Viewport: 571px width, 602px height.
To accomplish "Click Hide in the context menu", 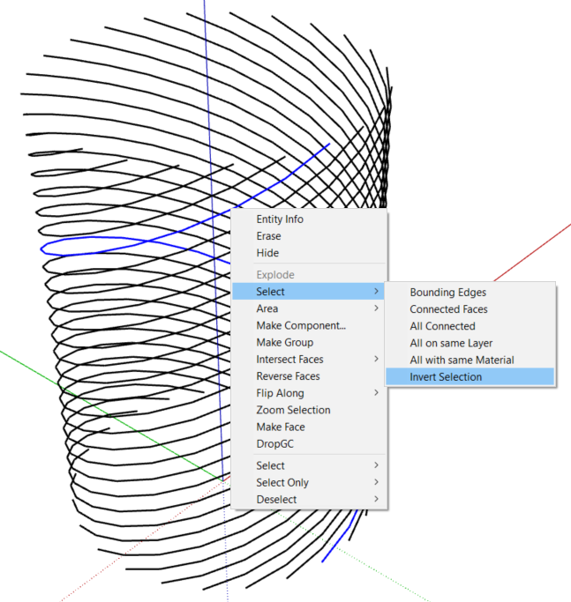I will (x=309, y=253).
